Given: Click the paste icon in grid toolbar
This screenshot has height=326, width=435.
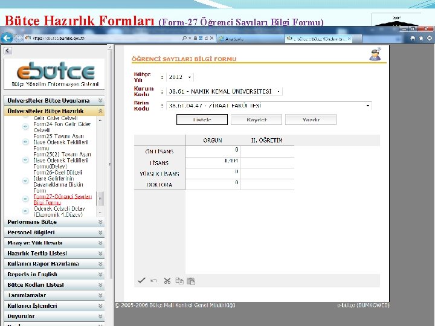Looking at the screenshot, I should tap(191, 281).
